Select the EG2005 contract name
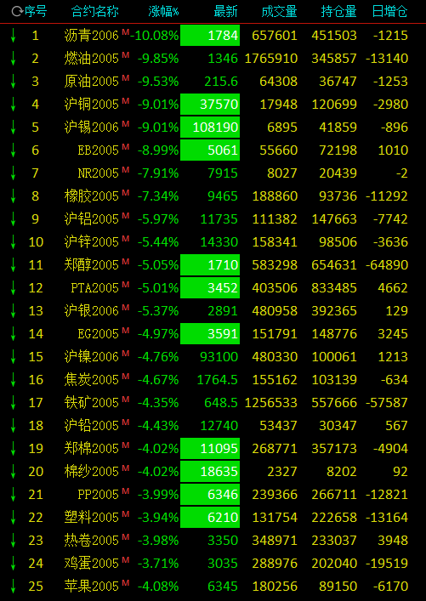Viewport: 426px width, 601px height. point(98,334)
